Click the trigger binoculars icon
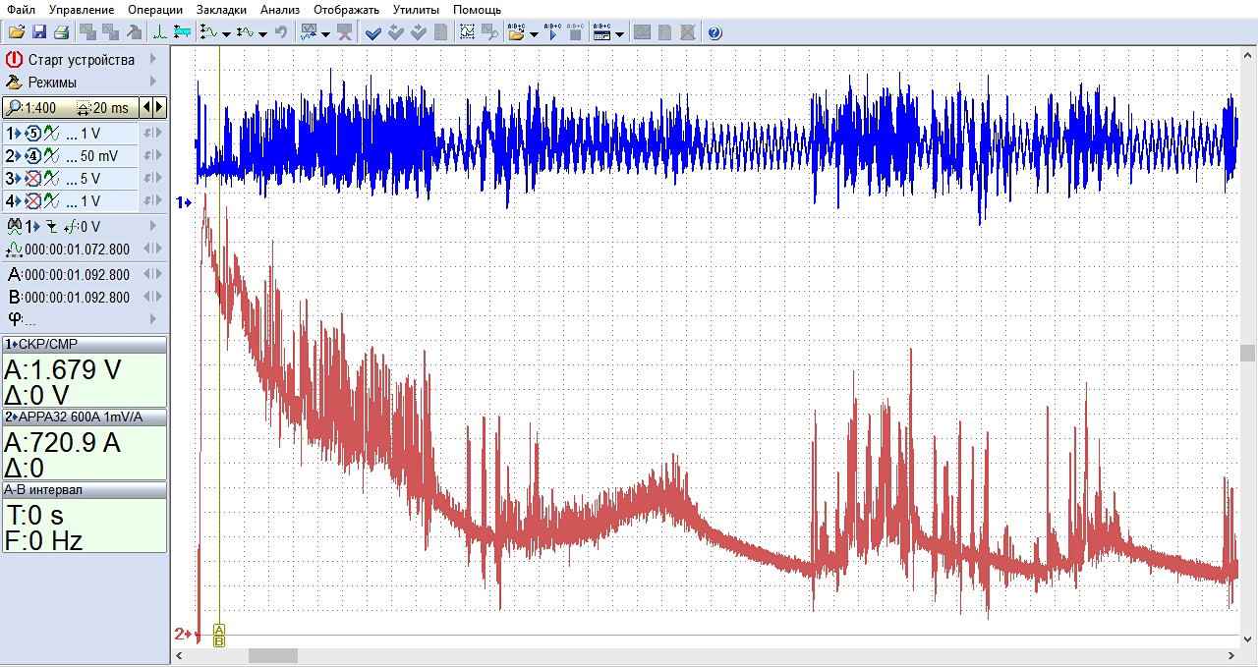This screenshot has width=1258, height=667. point(14,226)
